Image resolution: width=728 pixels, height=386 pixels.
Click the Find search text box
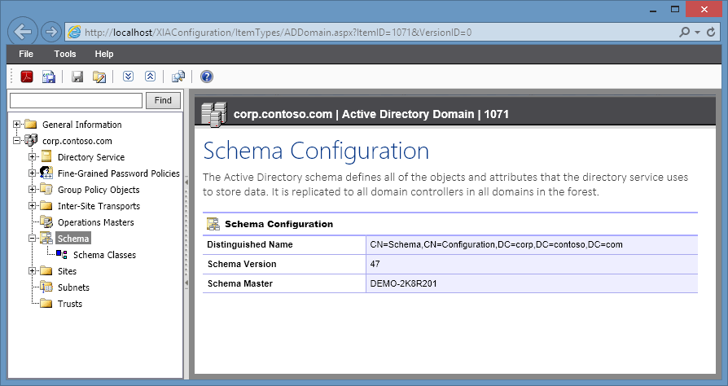point(77,100)
